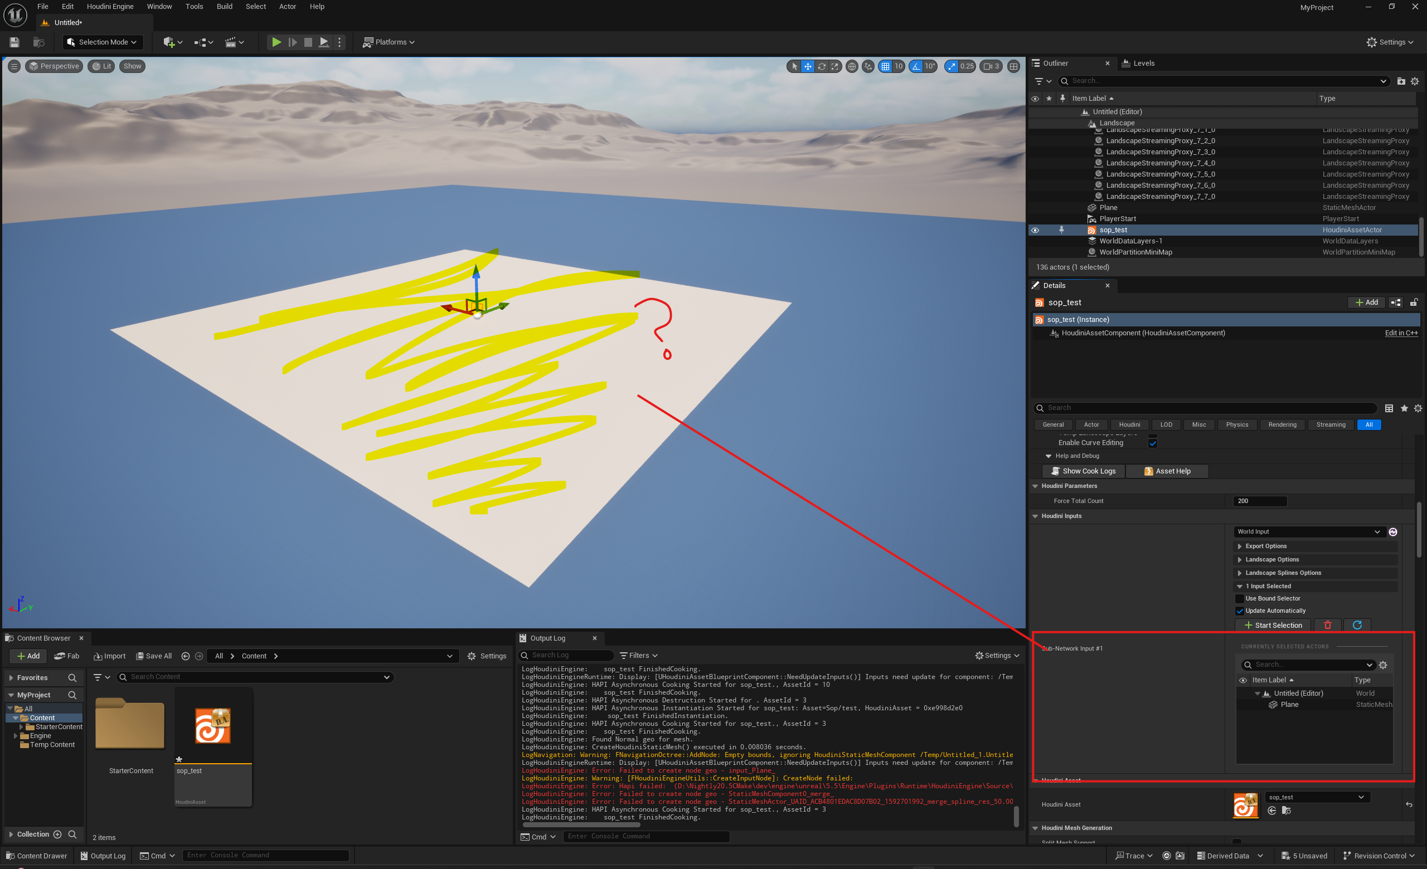Toggle rotation angle snapping
Screen dimensions: 1427x869
(916, 66)
